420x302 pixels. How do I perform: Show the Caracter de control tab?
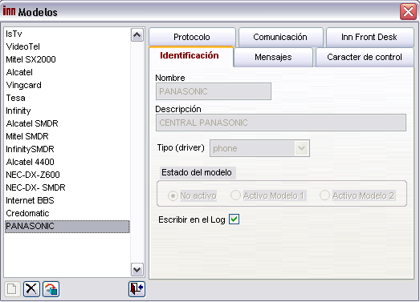[x=365, y=57]
